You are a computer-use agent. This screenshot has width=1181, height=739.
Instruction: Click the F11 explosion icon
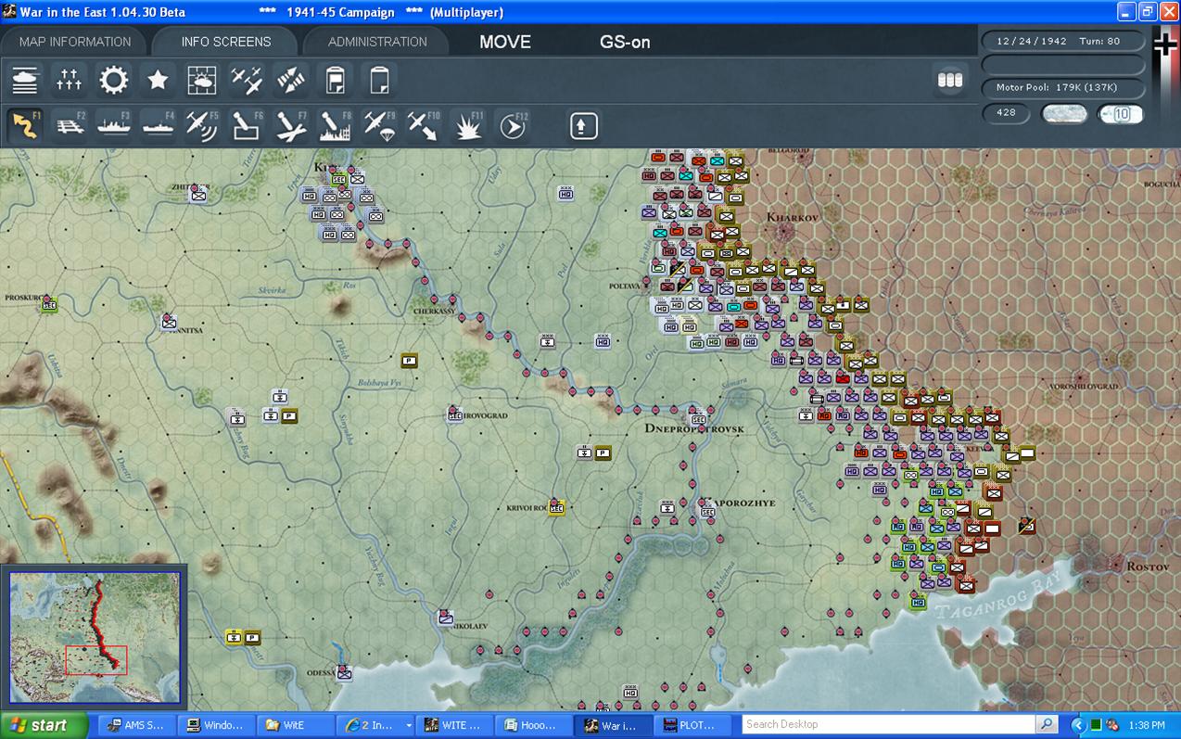click(x=468, y=125)
